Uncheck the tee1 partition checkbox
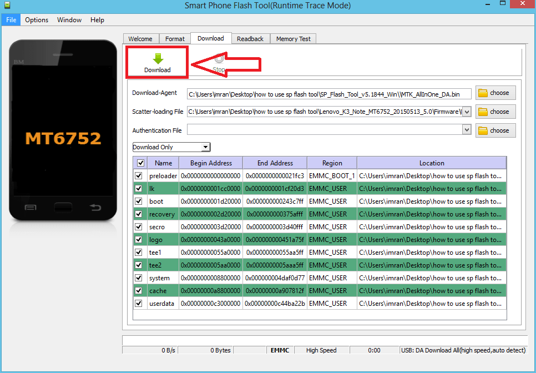536x373 pixels. [x=139, y=253]
